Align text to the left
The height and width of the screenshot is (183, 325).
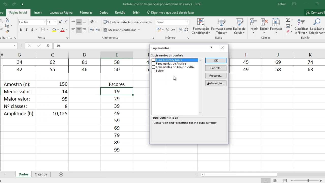(73, 30)
